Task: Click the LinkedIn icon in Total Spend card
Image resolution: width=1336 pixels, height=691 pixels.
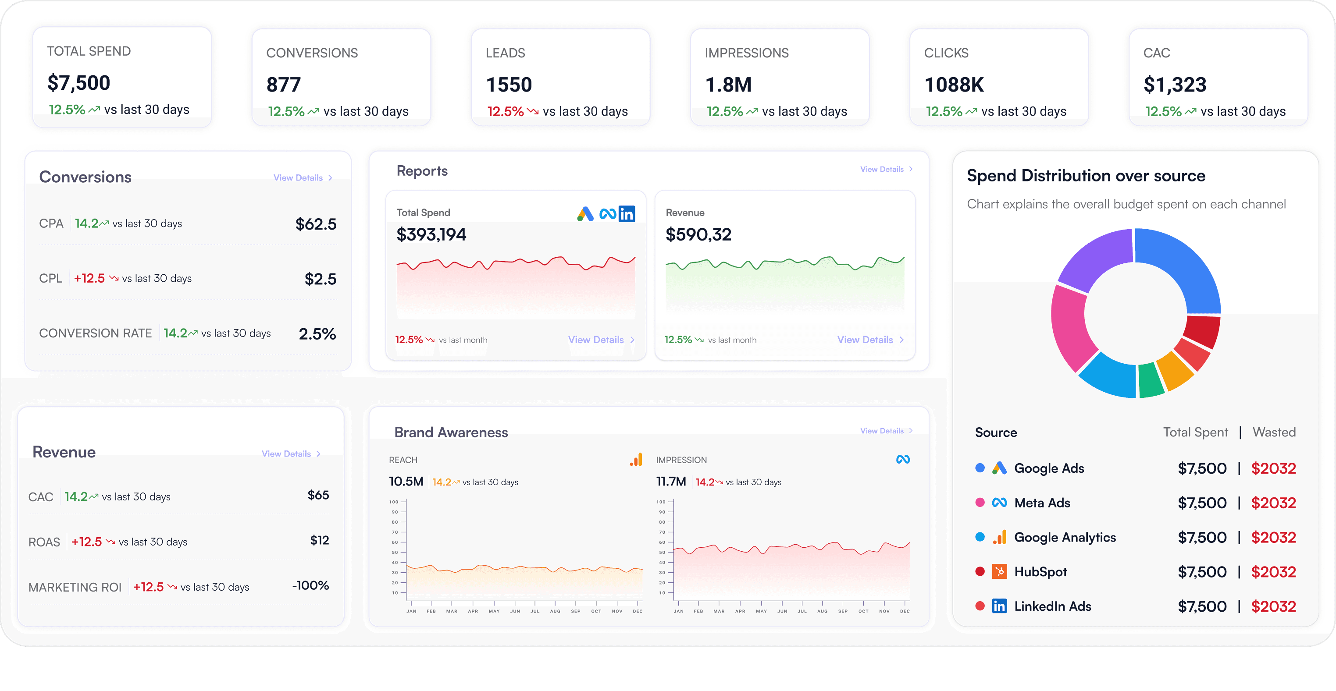Action: pyautogui.click(x=627, y=213)
